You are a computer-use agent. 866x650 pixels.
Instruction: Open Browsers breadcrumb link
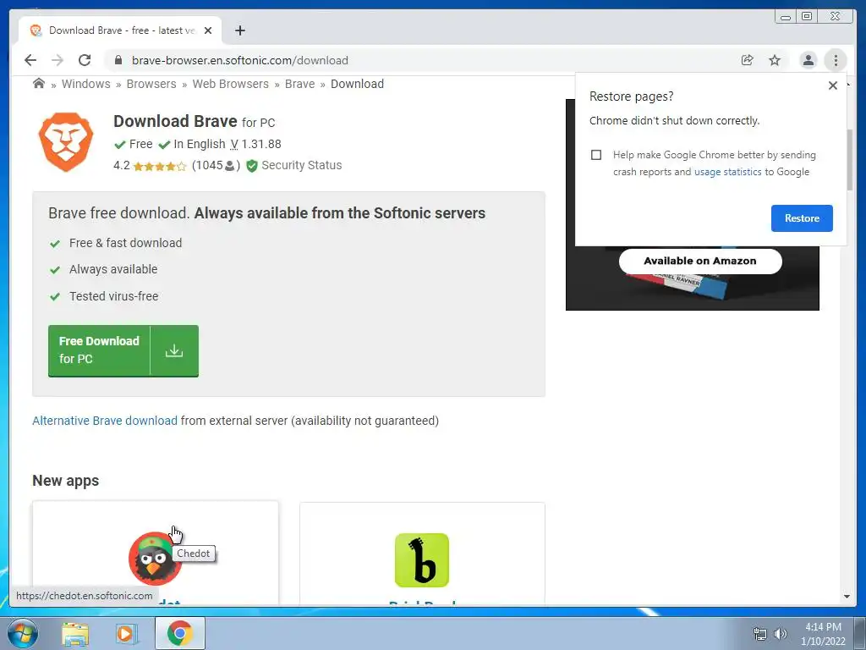coord(151,84)
